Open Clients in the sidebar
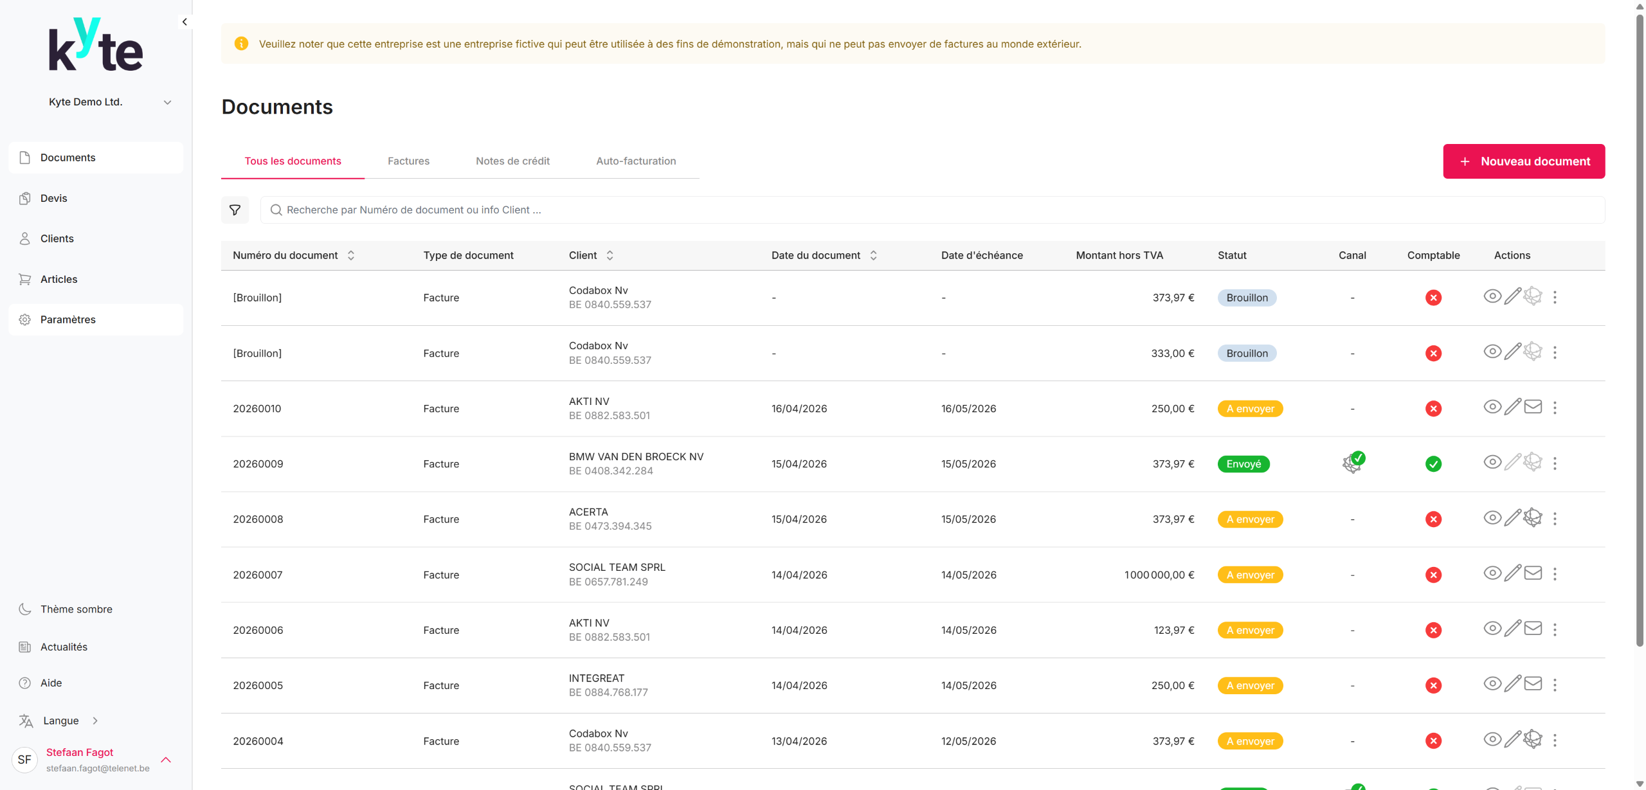This screenshot has height=790, width=1646. (57, 238)
